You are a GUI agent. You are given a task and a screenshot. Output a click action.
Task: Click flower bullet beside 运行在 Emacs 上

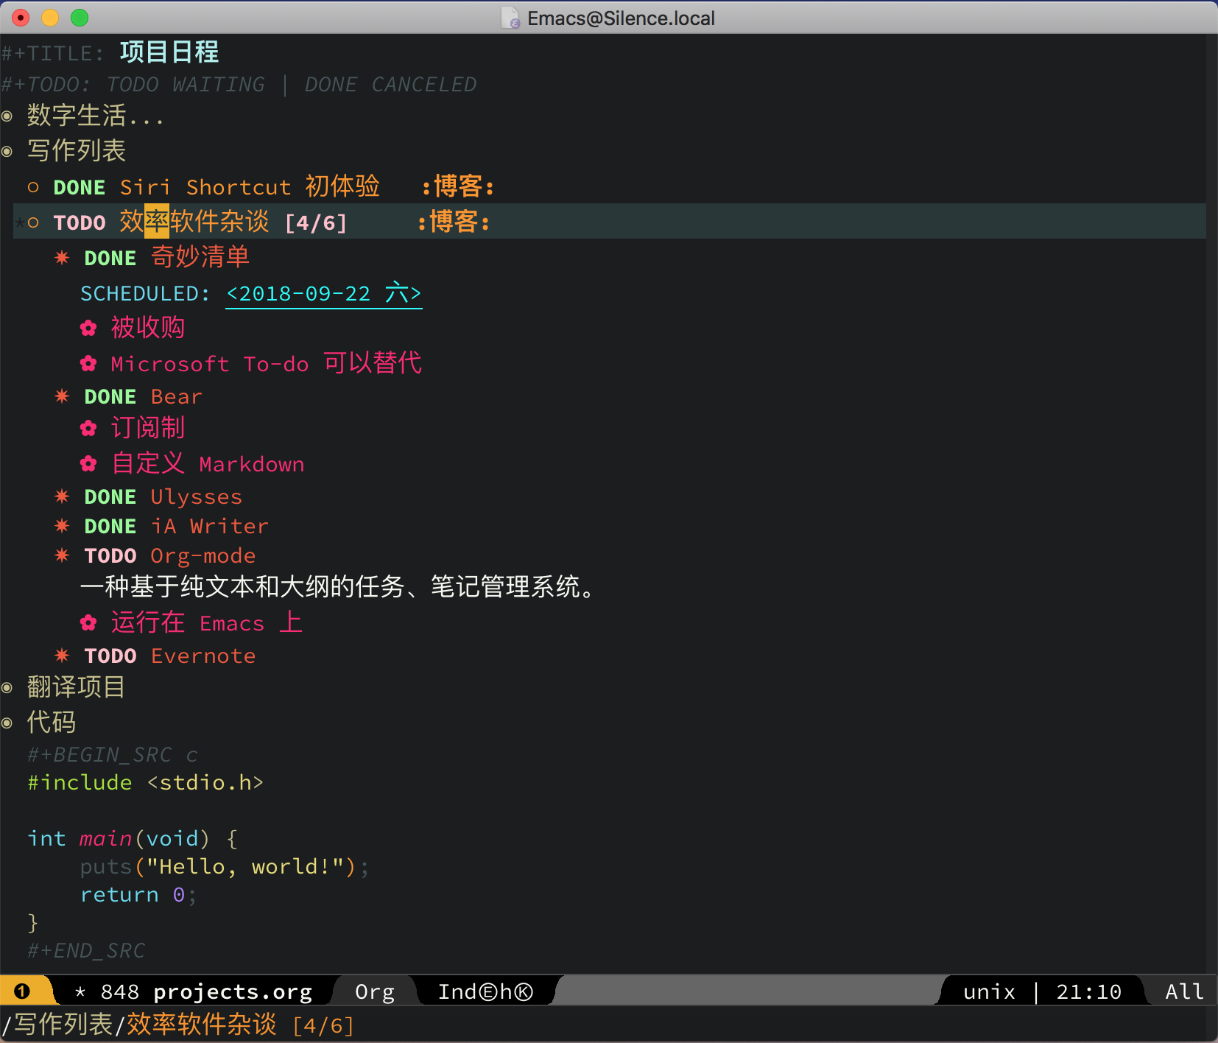[88, 623]
